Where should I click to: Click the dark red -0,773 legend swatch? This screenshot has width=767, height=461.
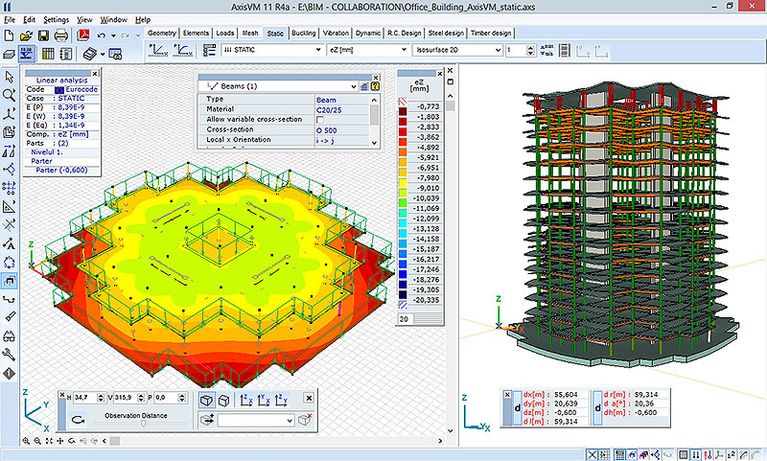click(403, 111)
